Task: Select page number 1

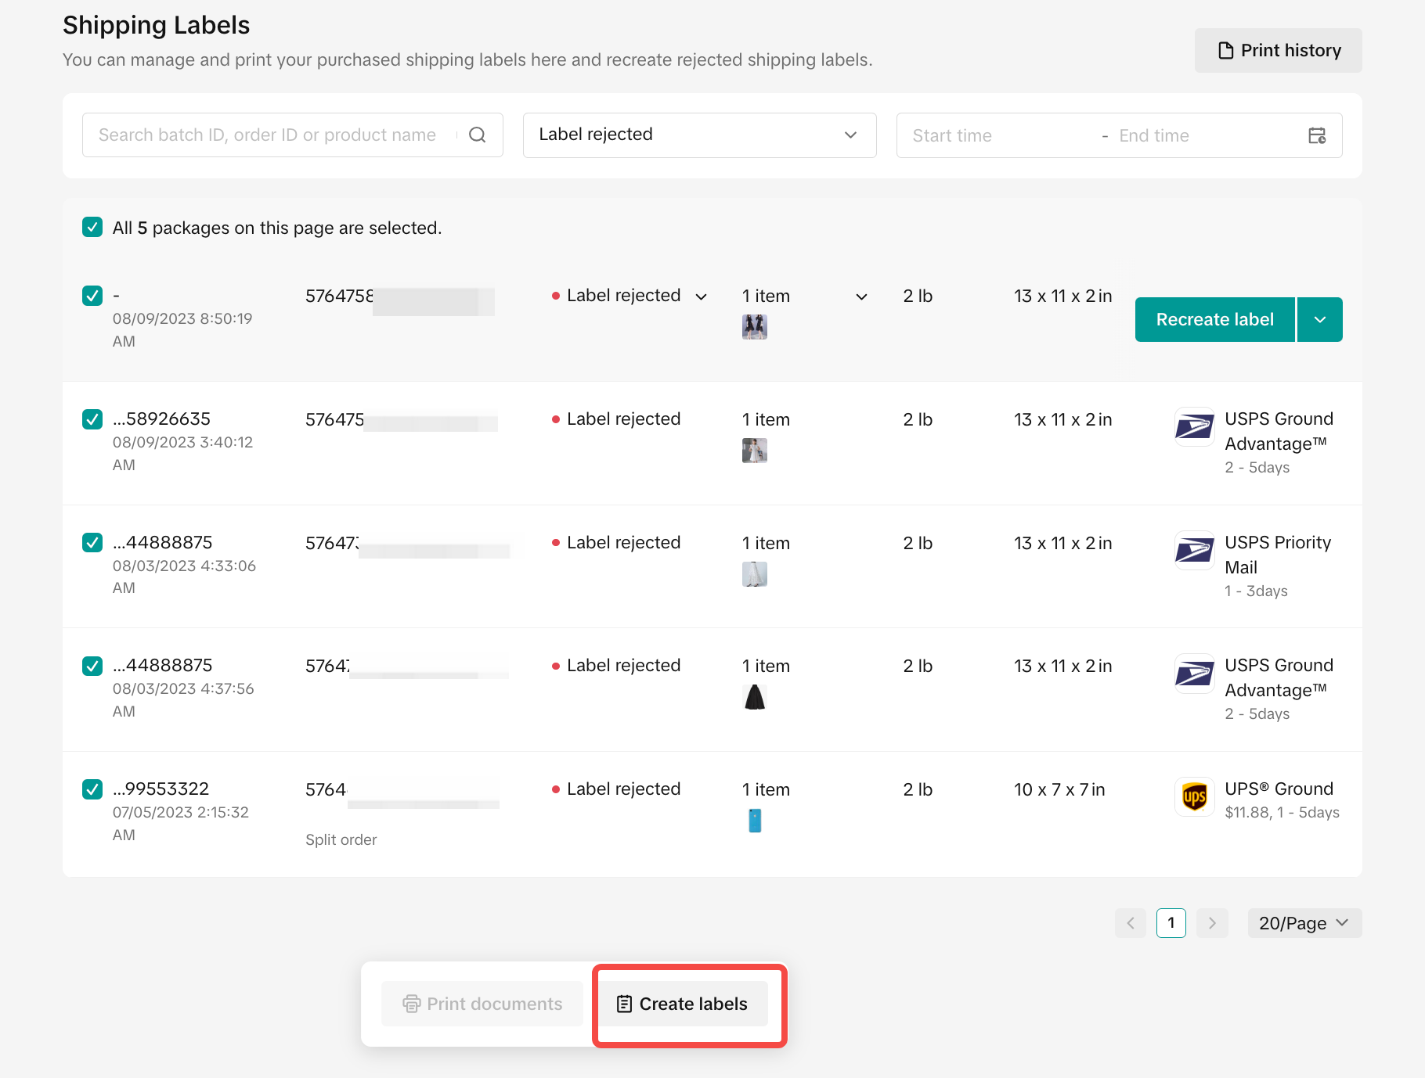Action: pos(1171,923)
